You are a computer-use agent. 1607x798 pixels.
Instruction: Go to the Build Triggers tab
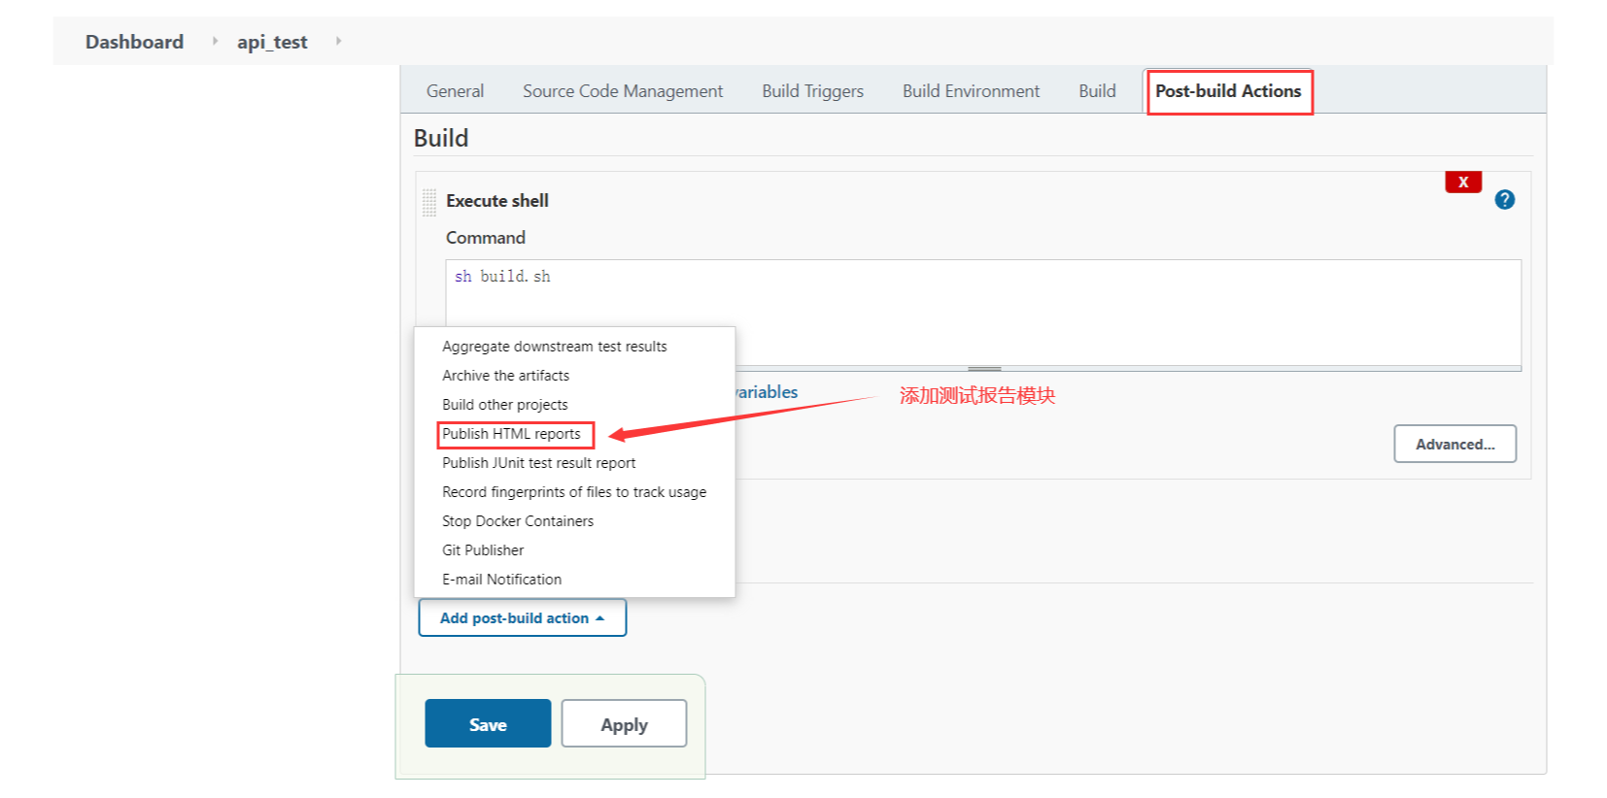(x=812, y=91)
